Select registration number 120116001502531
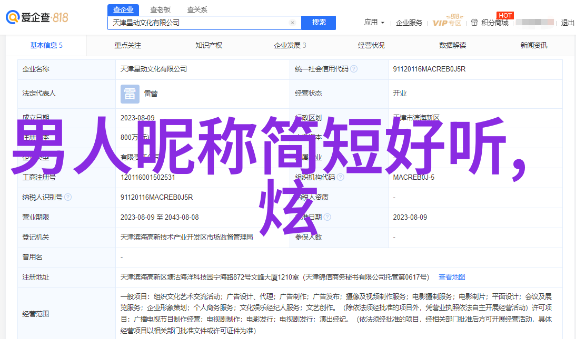Image resolution: width=576 pixels, height=339 pixels. click(x=147, y=177)
